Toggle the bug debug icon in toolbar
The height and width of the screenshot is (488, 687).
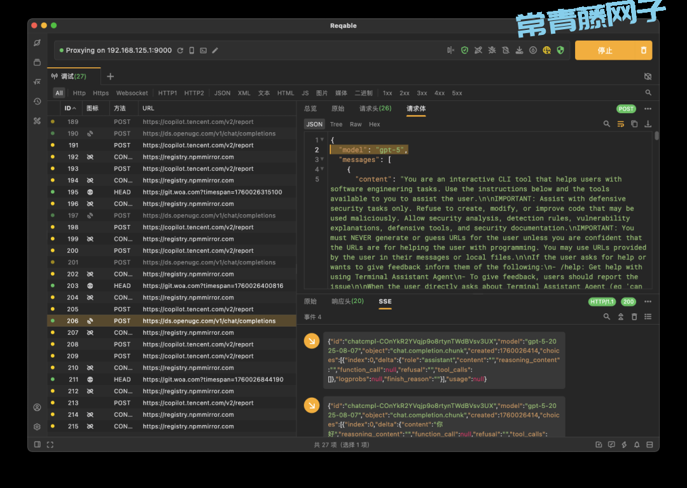pyautogui.click(x=492, y=50)
